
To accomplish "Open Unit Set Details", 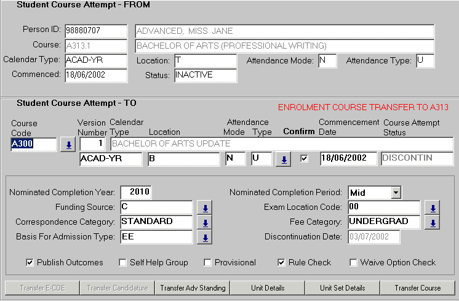I will point(343,288).
